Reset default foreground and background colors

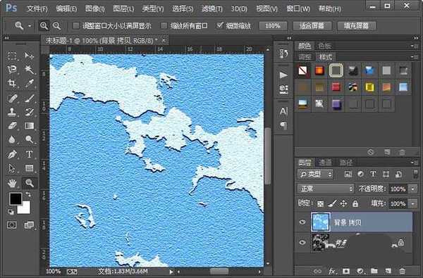click(x=11, y=212)
